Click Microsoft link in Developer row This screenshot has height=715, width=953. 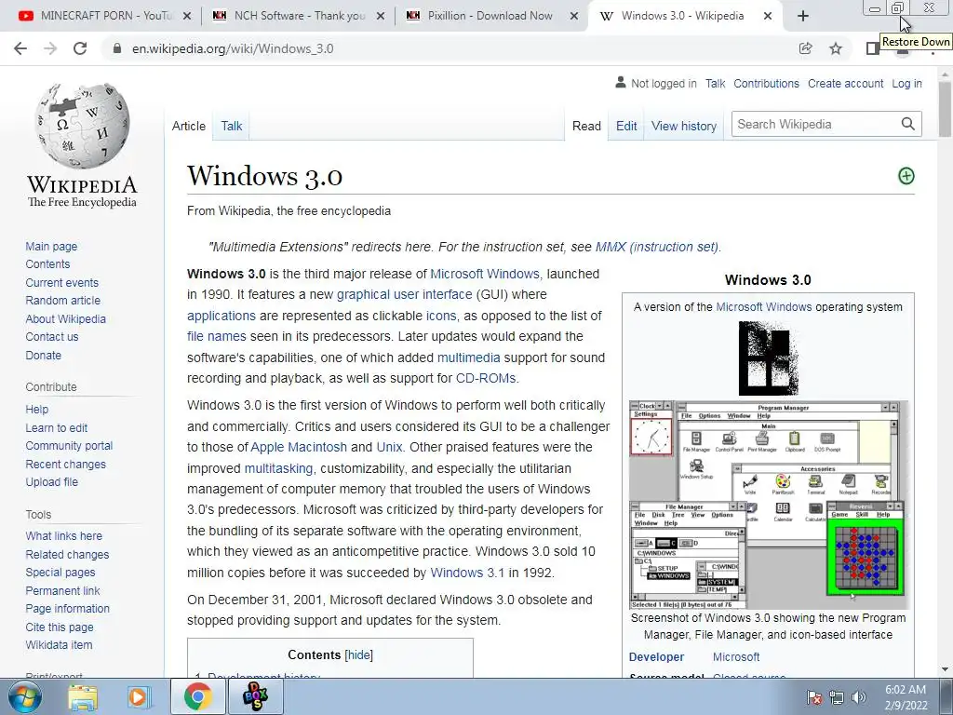pyautogui.click(x=736, y=656)
